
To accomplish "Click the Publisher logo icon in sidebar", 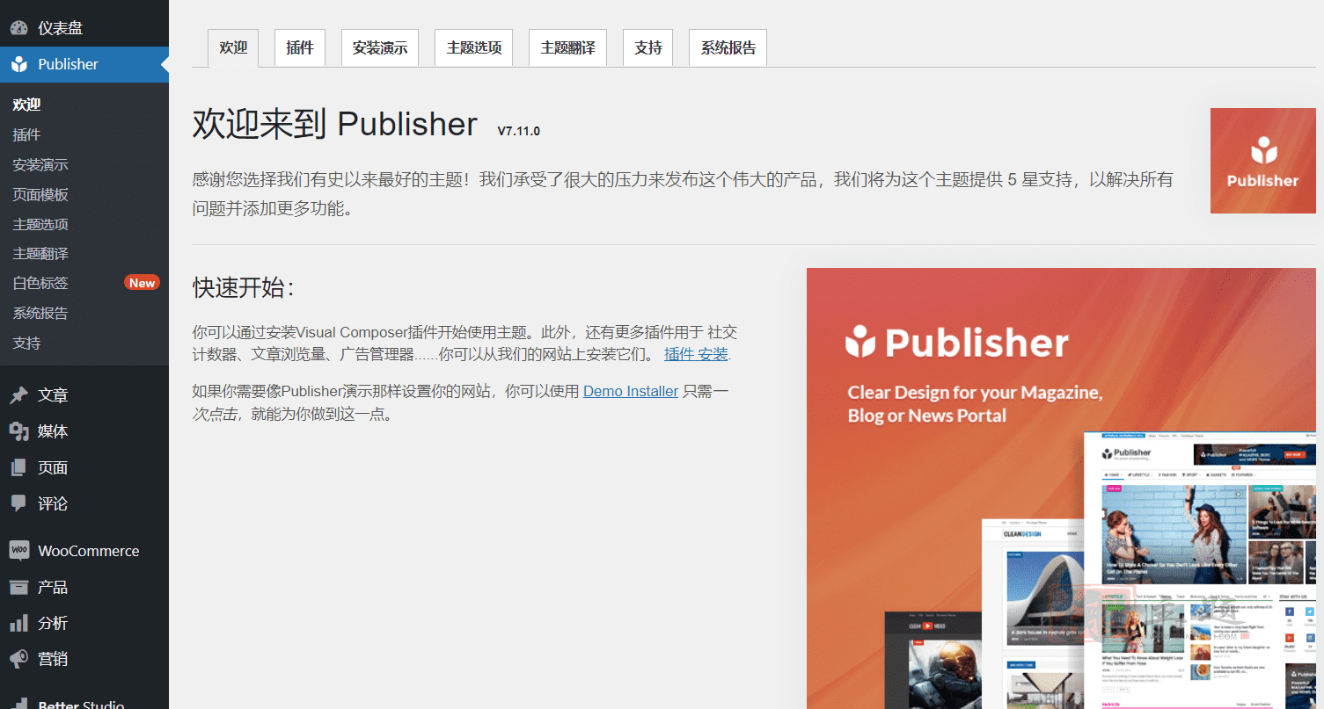I will tap(18, 64).
